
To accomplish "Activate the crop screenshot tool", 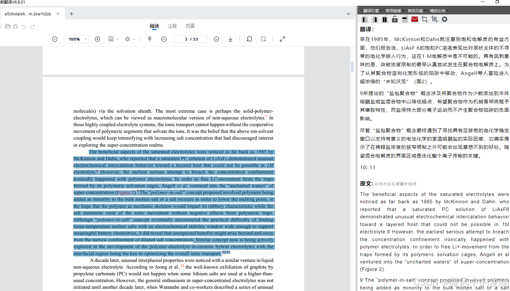I will [x=424, y=19].
